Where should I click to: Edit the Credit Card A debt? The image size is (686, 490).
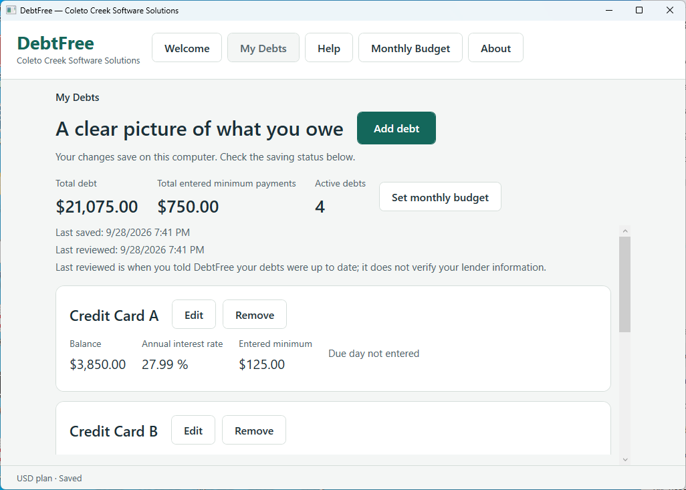[x=194, y=315]
